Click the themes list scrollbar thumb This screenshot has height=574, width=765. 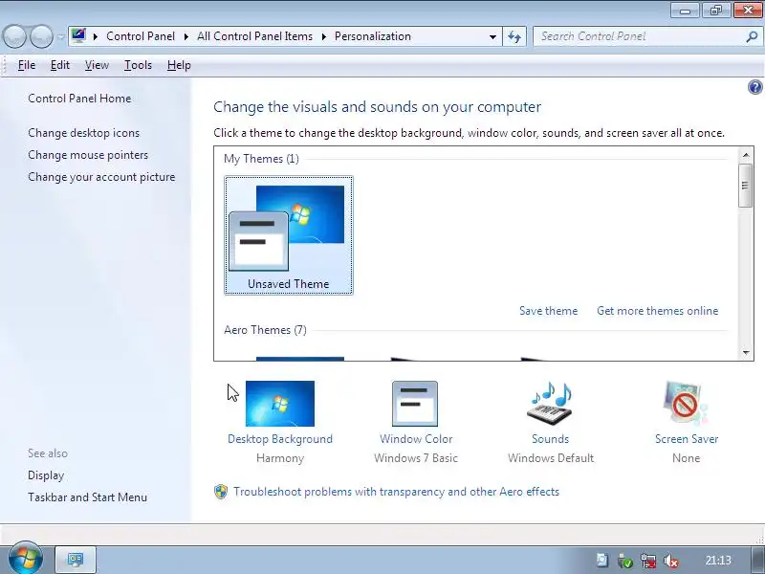[x=746, y=186]
